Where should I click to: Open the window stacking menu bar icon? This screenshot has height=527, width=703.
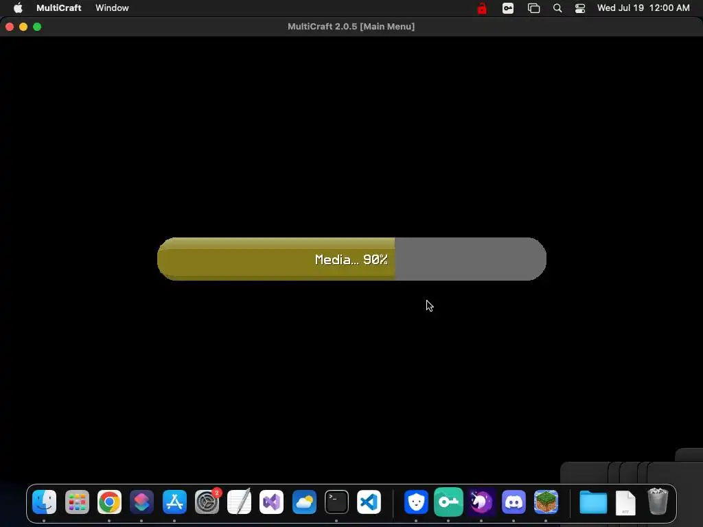click(533, 8)
